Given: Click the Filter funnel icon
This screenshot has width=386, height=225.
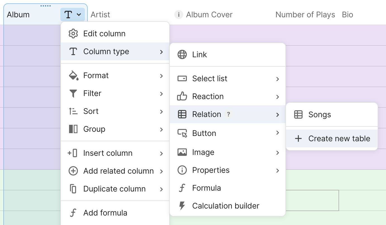Looking at the screenshot, I should [x=73, y=94].
